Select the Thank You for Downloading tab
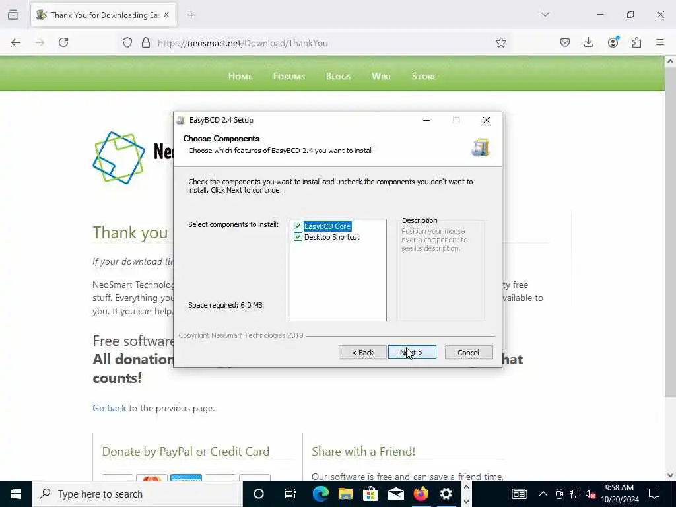This screenshot has width=676, height=507. 104,15
